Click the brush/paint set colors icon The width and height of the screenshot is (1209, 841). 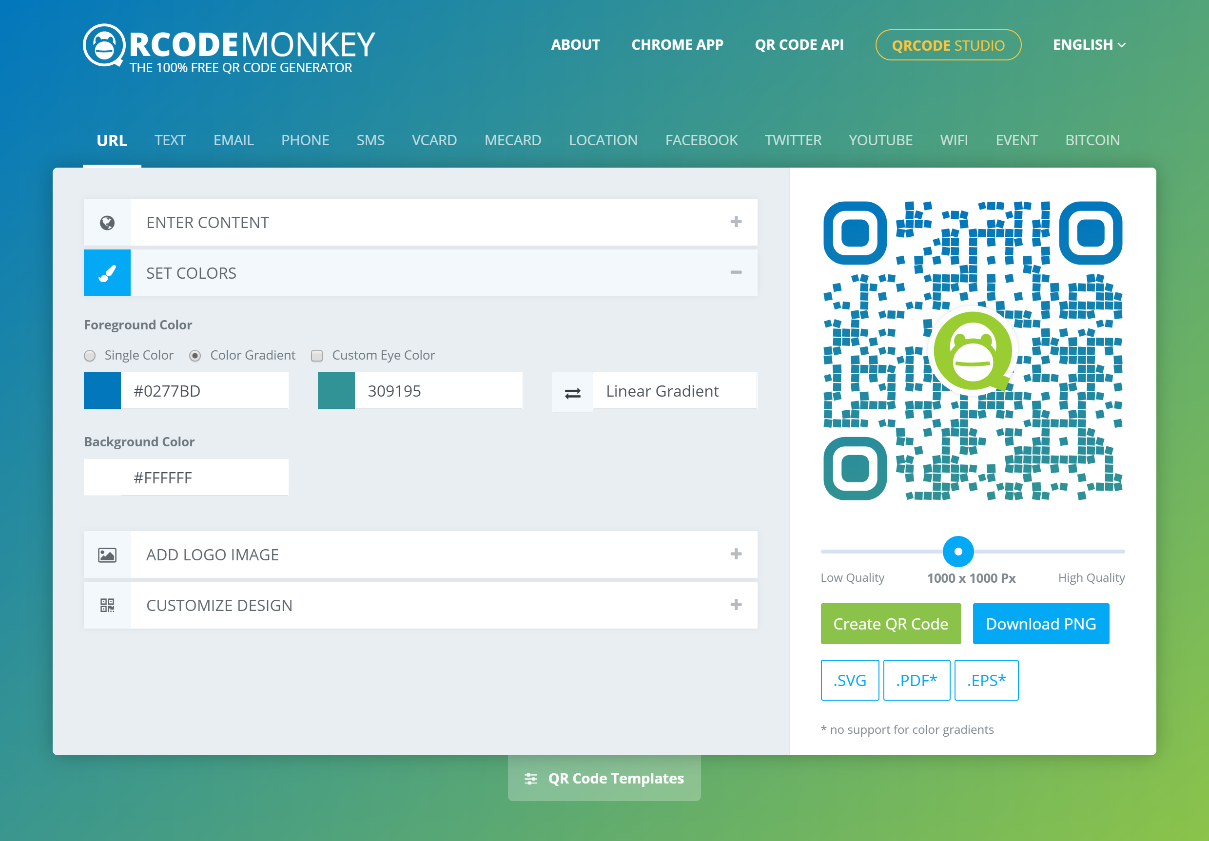click(107, 272)
